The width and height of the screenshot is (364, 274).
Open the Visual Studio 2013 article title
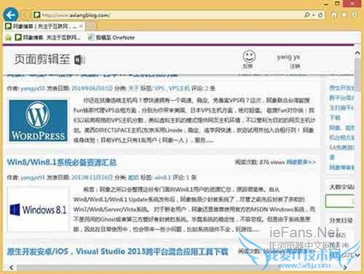click(x=118, y=251)
